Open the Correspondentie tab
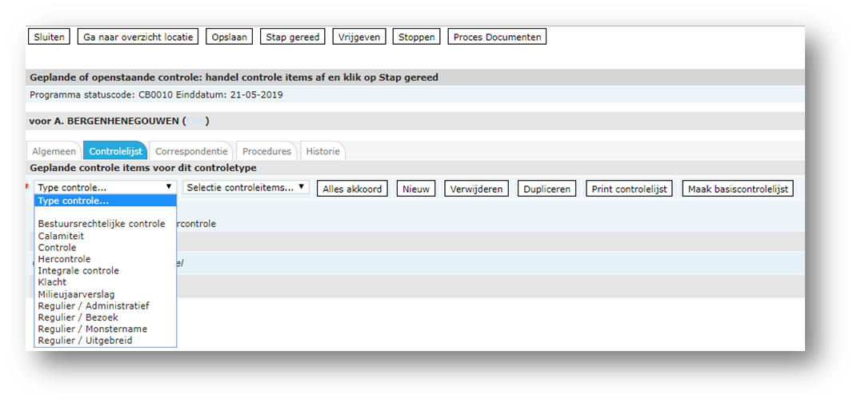 click(190, 151)
